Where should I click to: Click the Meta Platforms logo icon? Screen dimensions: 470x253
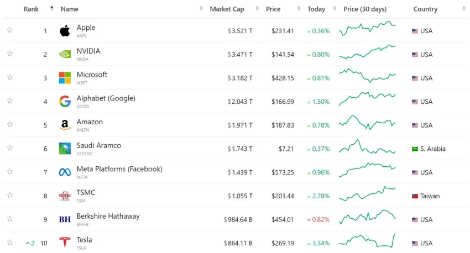click(x=65, y=172)
